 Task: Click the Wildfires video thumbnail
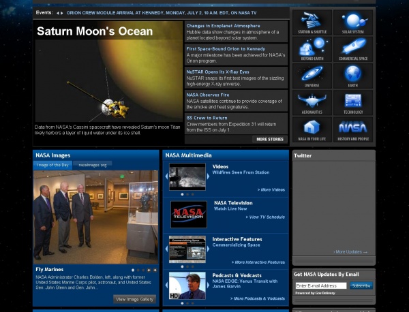(x=187, y=176)
